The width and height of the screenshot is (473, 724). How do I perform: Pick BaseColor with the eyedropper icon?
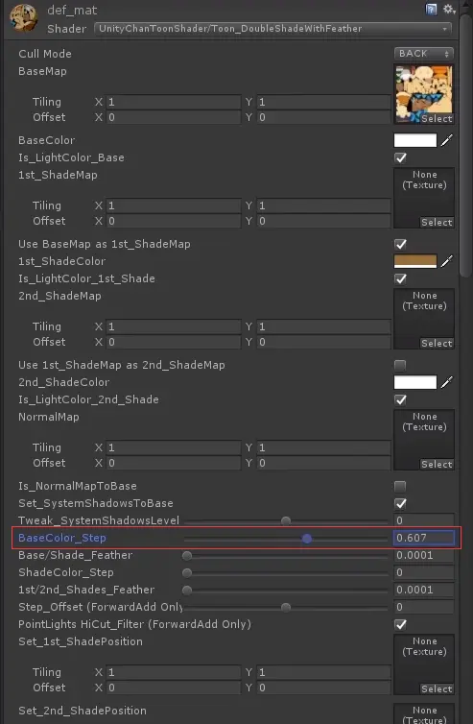447,140
